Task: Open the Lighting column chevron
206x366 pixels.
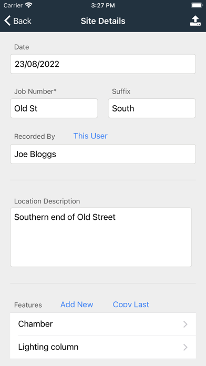Action: (x=186, y=347)
